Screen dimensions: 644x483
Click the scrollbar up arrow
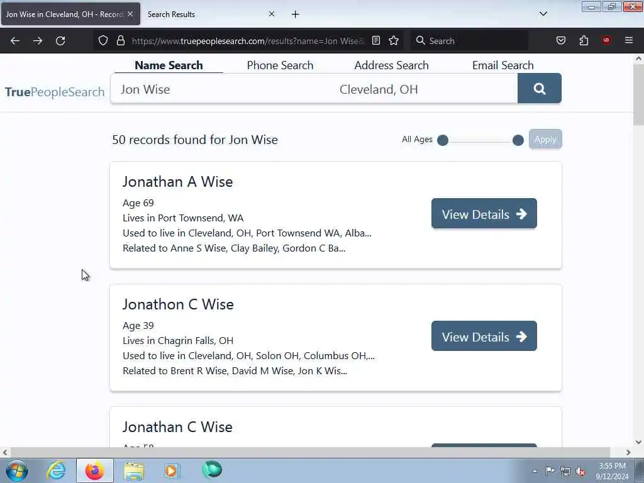638,58
